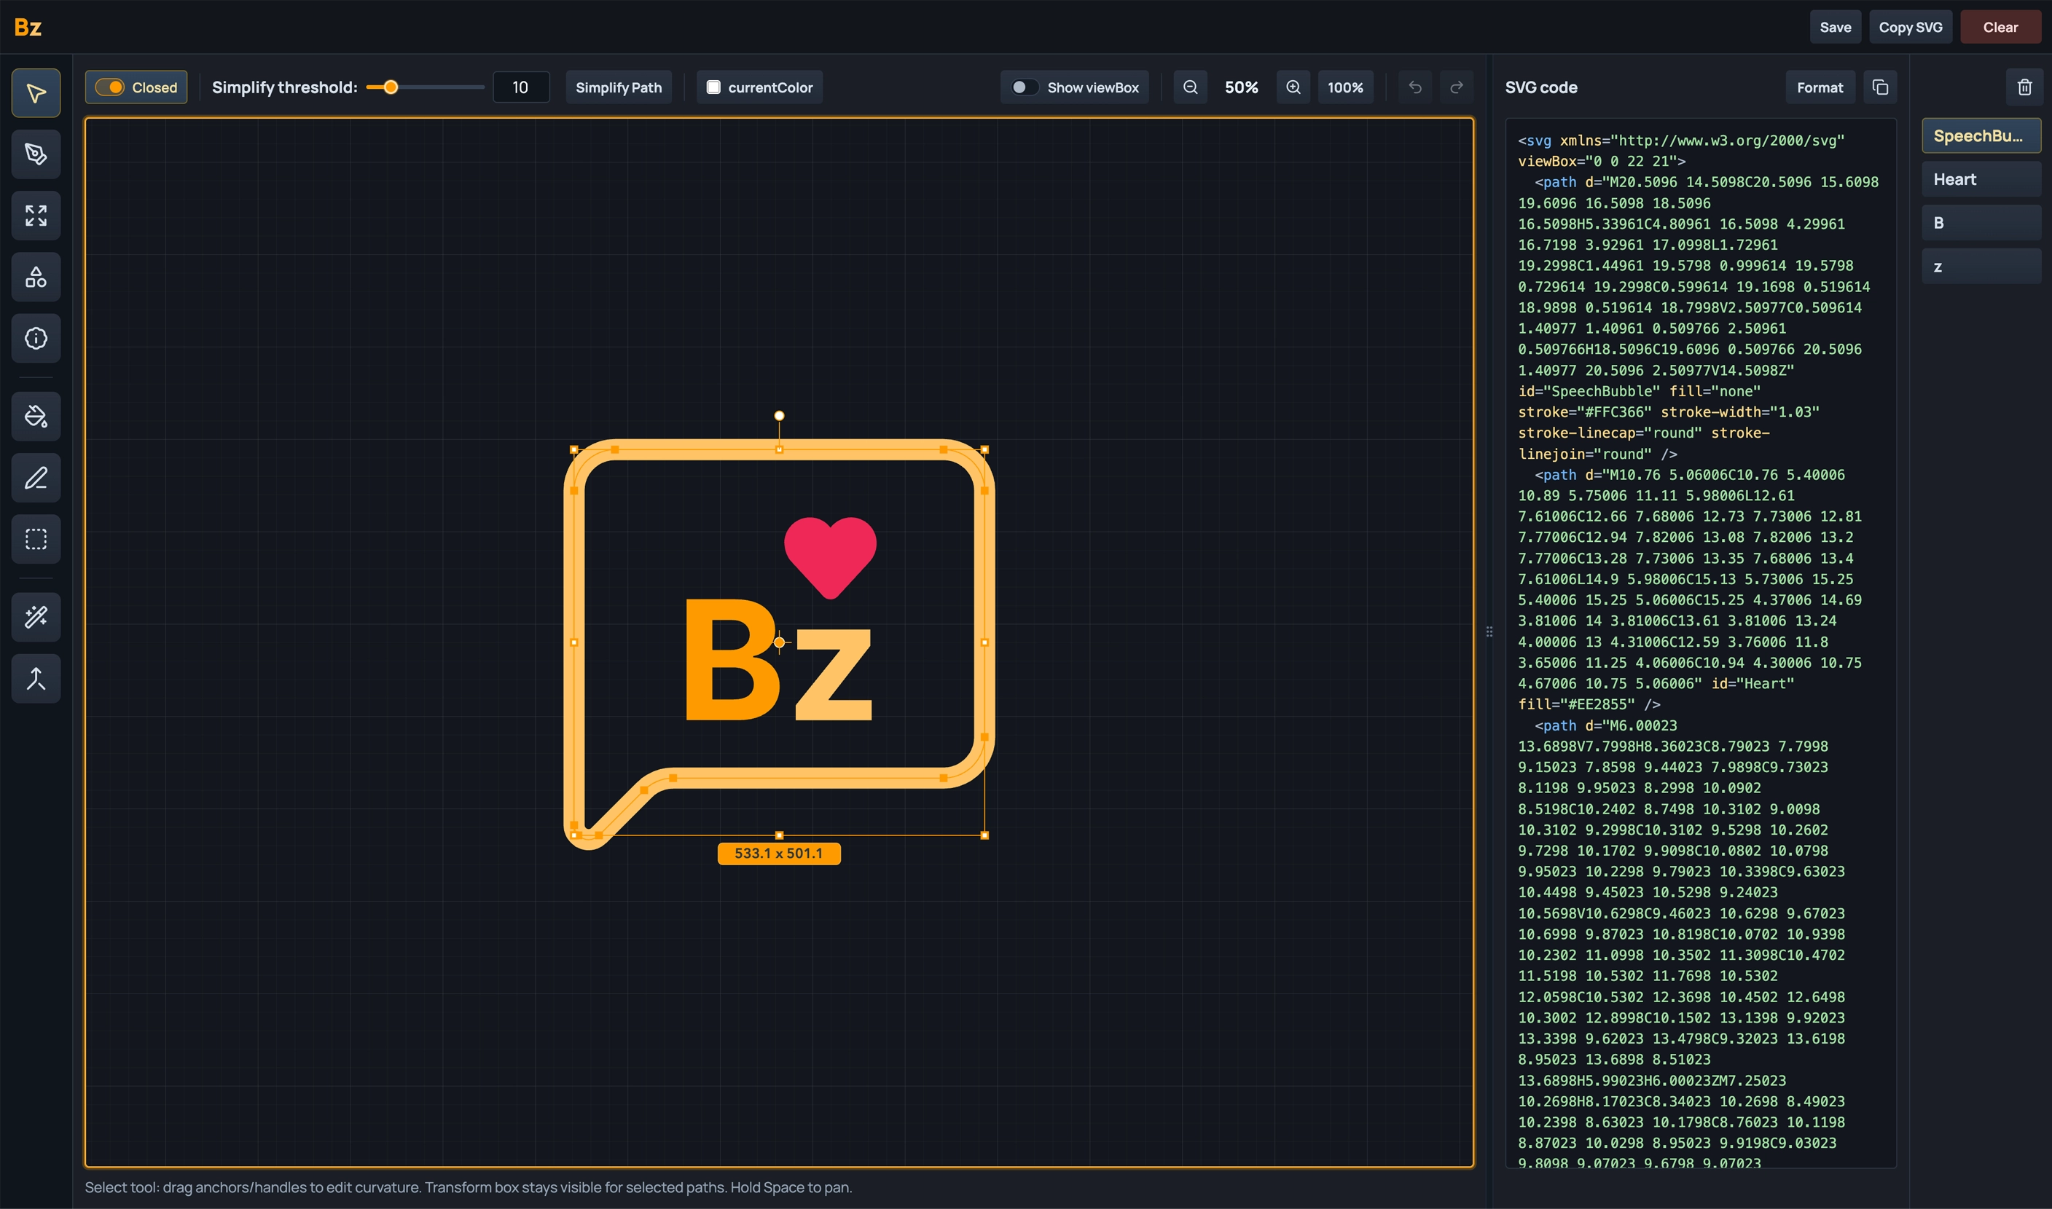2052x1209 pixels.
Task: Select the Shapes tool
Action: (x=35, y=276)
